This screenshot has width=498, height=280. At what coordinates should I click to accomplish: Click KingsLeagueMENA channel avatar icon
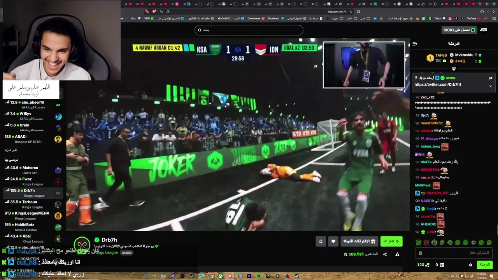tap(58, 216)
